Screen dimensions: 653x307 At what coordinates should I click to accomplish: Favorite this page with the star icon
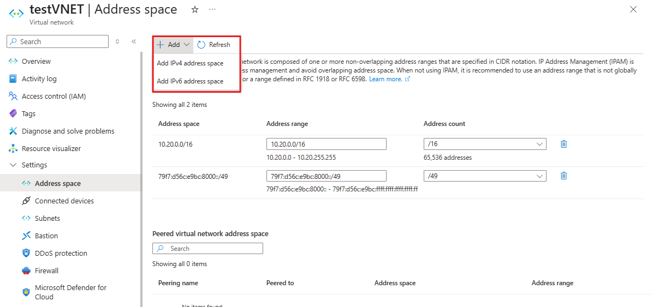tap(194, 10)
